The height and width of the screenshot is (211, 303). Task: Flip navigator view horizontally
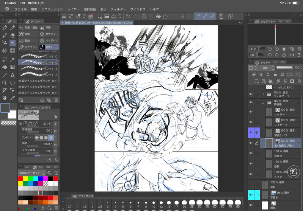coord(292,55)
